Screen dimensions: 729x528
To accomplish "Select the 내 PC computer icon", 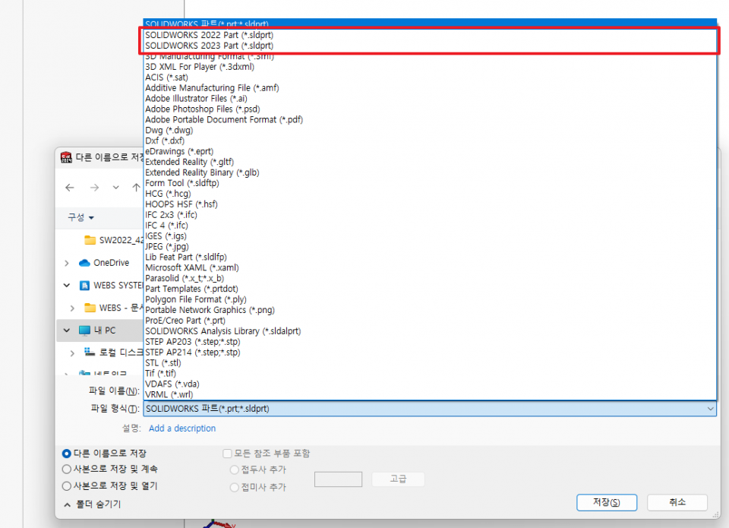I will (84, 330).
